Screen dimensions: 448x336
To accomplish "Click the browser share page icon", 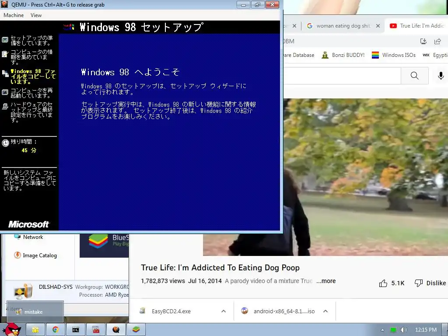I will (x=437, y=42).
